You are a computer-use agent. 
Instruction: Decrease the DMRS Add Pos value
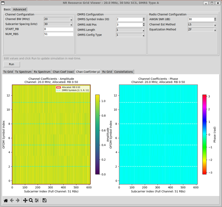coord(143,26)
